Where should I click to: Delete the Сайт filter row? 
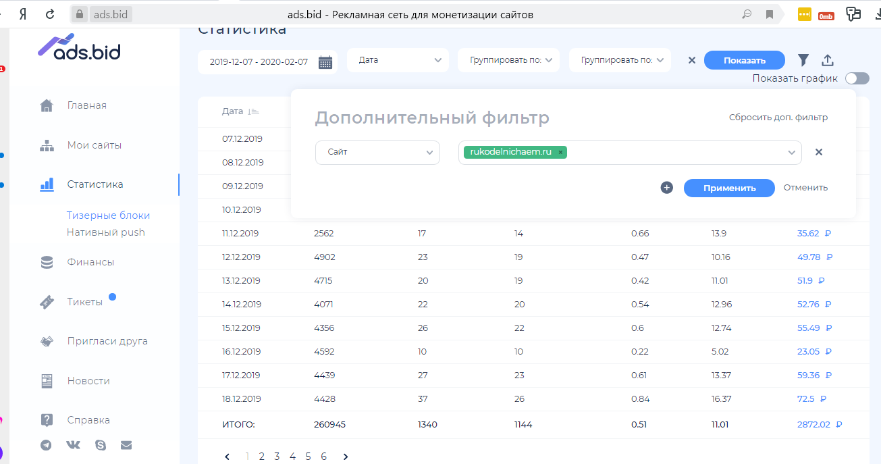819,152
